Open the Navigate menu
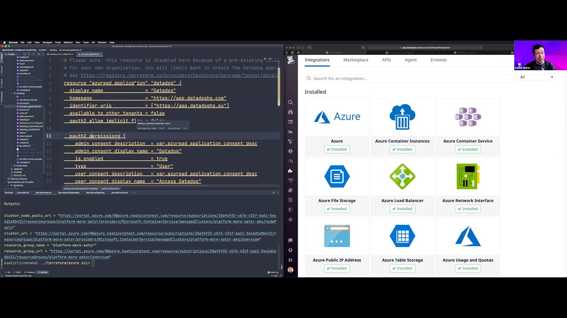 tap(47, 42)
